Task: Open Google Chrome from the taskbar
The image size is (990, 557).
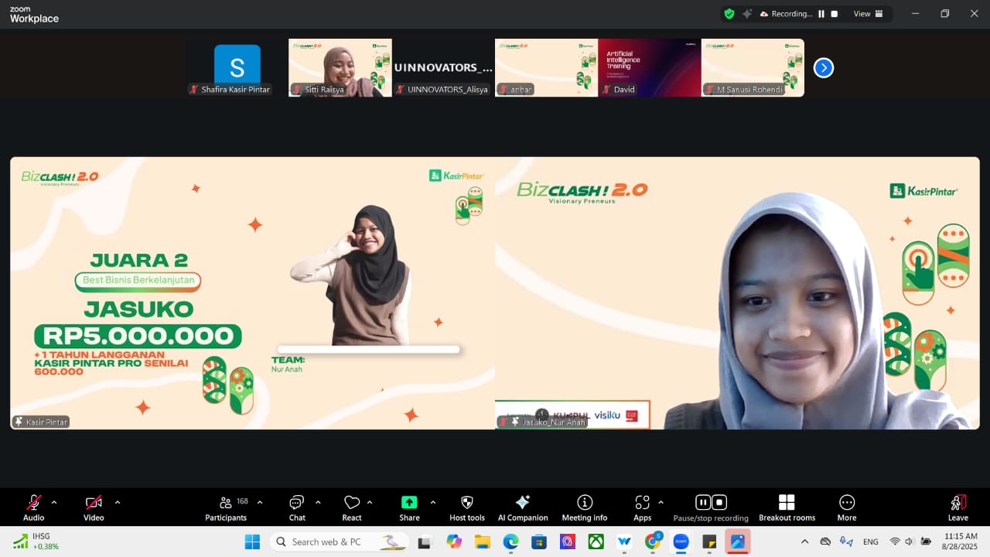Action: (x=653, y=542)
